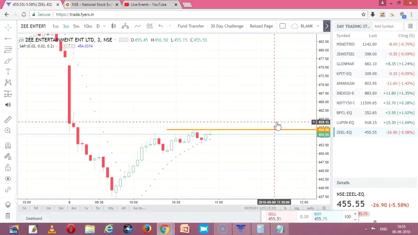The width and height of the screenshot is (418, 235).
Task: Select INDIGO-E row in watchlist
Action: (376, 93)
